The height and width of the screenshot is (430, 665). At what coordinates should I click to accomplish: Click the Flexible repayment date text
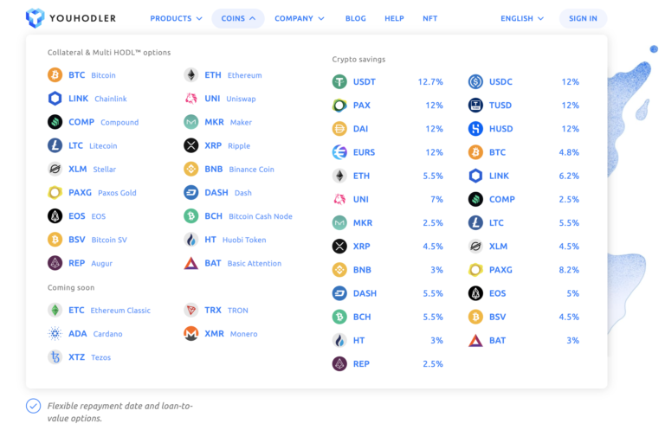point(119,412)
